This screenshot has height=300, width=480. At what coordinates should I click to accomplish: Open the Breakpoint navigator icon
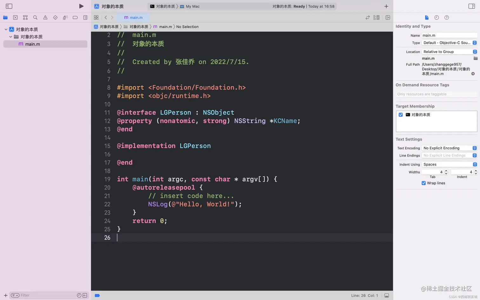tap(75, 17)
